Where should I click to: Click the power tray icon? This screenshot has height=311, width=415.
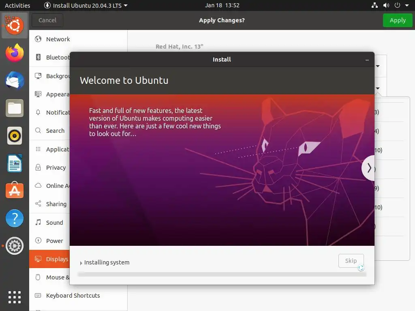(397, 5)
